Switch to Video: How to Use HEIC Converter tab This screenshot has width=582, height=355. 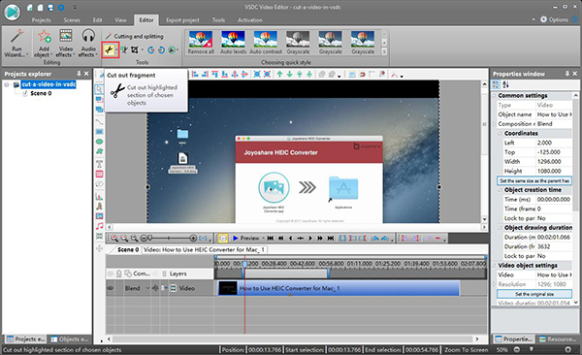click(204, 249)
